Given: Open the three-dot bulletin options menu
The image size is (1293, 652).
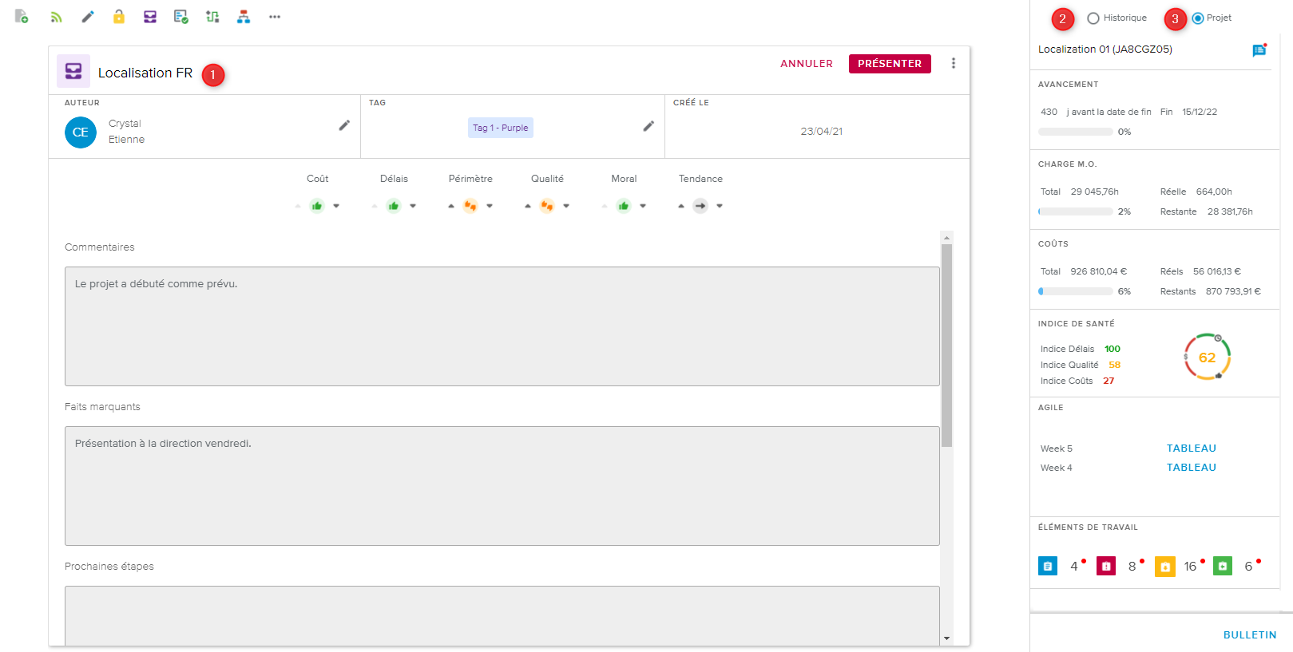Looking at the screenshot, I should coord(953,64).
